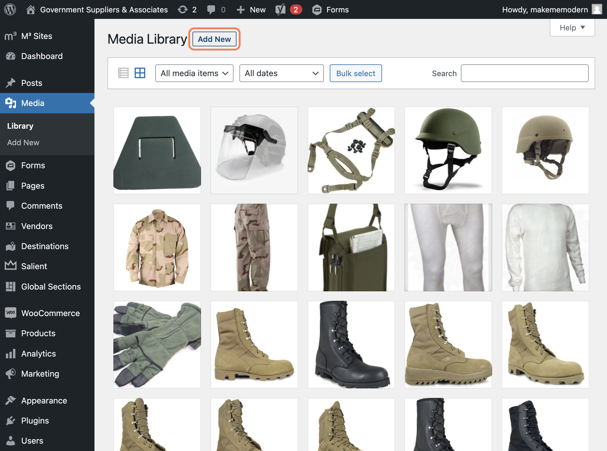Open Marketing in the sidebar

pos(47,374)
